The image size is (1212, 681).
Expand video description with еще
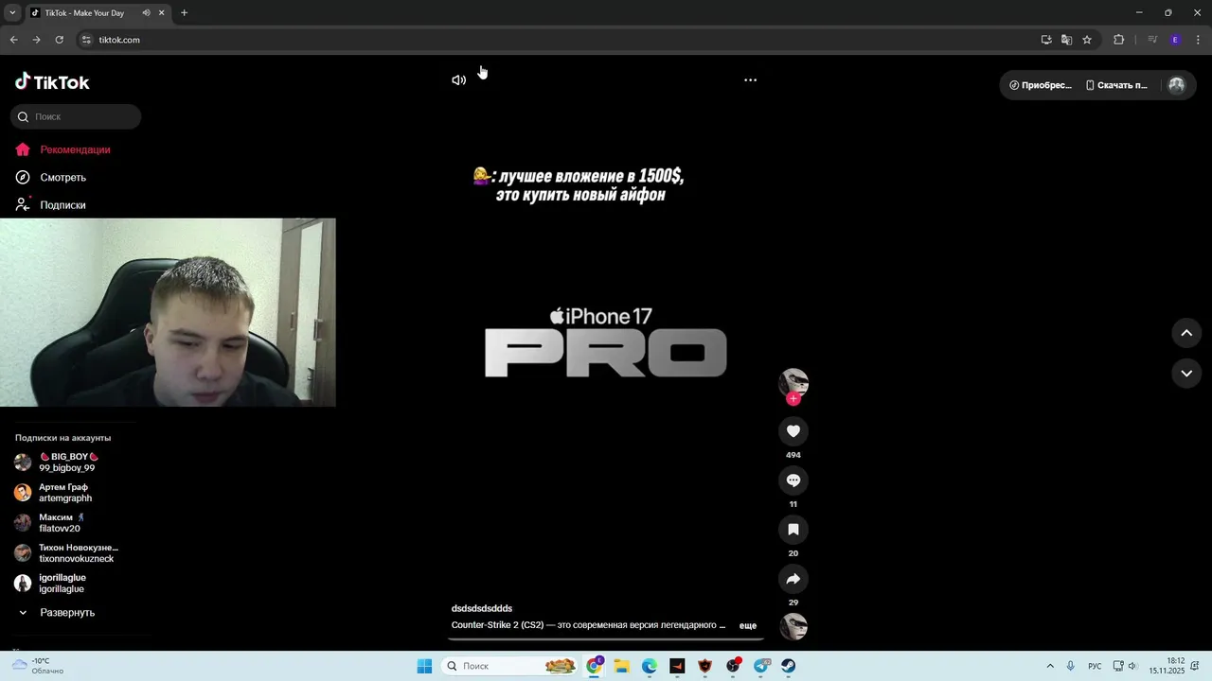[748, 626]
